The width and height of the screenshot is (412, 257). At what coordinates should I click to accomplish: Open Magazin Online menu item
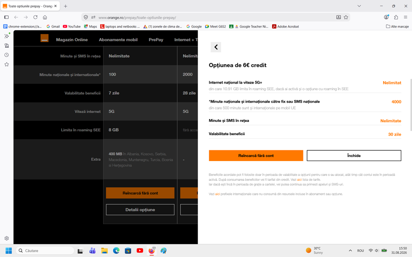72,40
